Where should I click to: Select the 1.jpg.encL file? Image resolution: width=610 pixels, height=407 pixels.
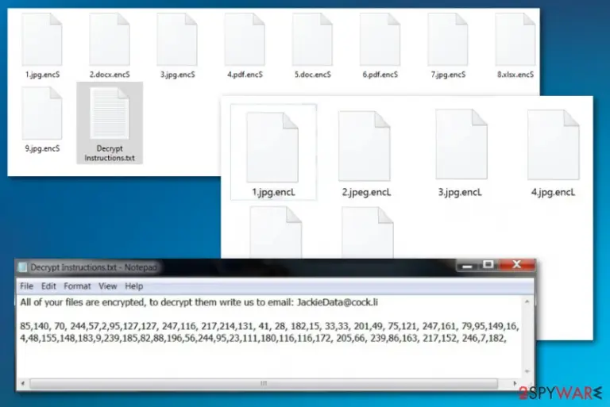(x=273, y=152)
